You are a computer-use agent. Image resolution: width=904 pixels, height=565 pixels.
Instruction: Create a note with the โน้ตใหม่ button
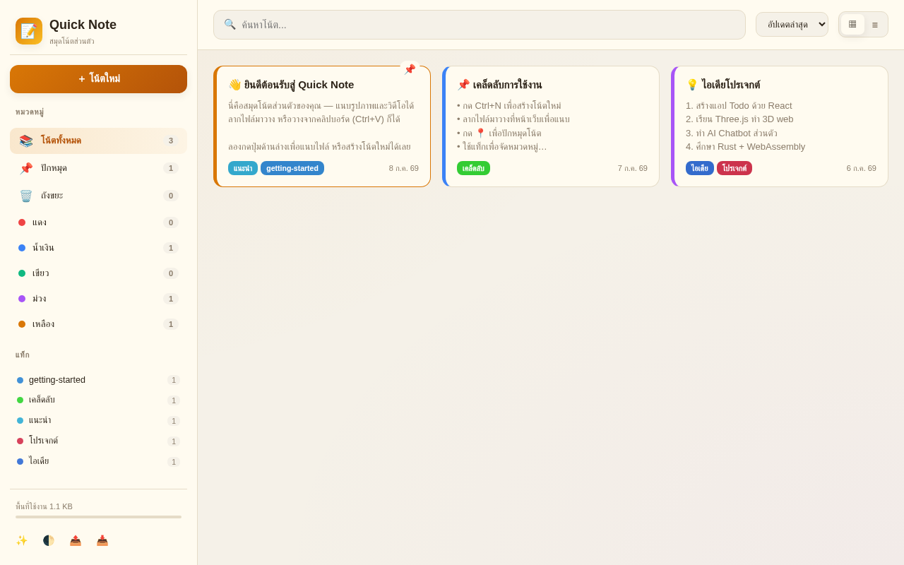click(x=99, y=79)
